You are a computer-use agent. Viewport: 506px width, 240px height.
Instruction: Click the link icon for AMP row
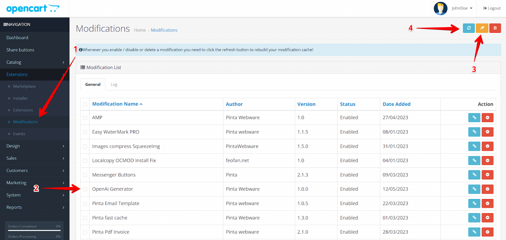pos(474,118)
